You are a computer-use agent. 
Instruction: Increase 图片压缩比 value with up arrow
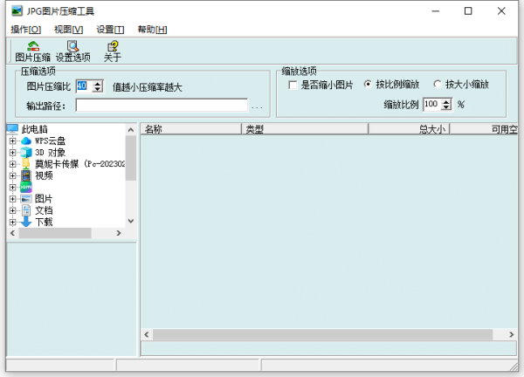pos(97,84)
